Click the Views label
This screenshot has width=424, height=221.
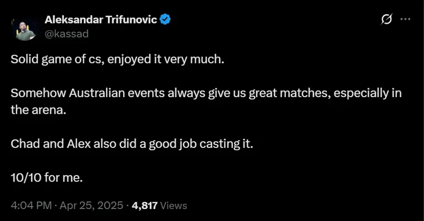click(173, 206)
